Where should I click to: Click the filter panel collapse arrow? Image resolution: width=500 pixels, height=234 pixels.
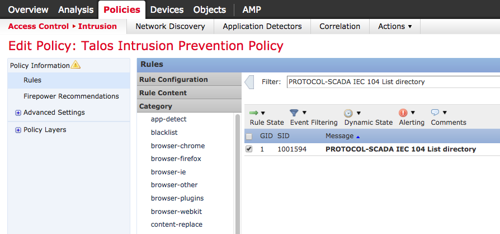250,82
